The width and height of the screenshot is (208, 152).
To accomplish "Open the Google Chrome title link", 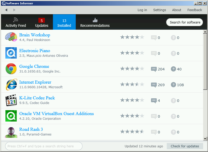I will coord(34,66).
